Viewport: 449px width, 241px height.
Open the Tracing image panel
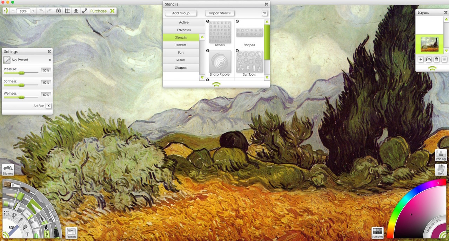point(441,155)
